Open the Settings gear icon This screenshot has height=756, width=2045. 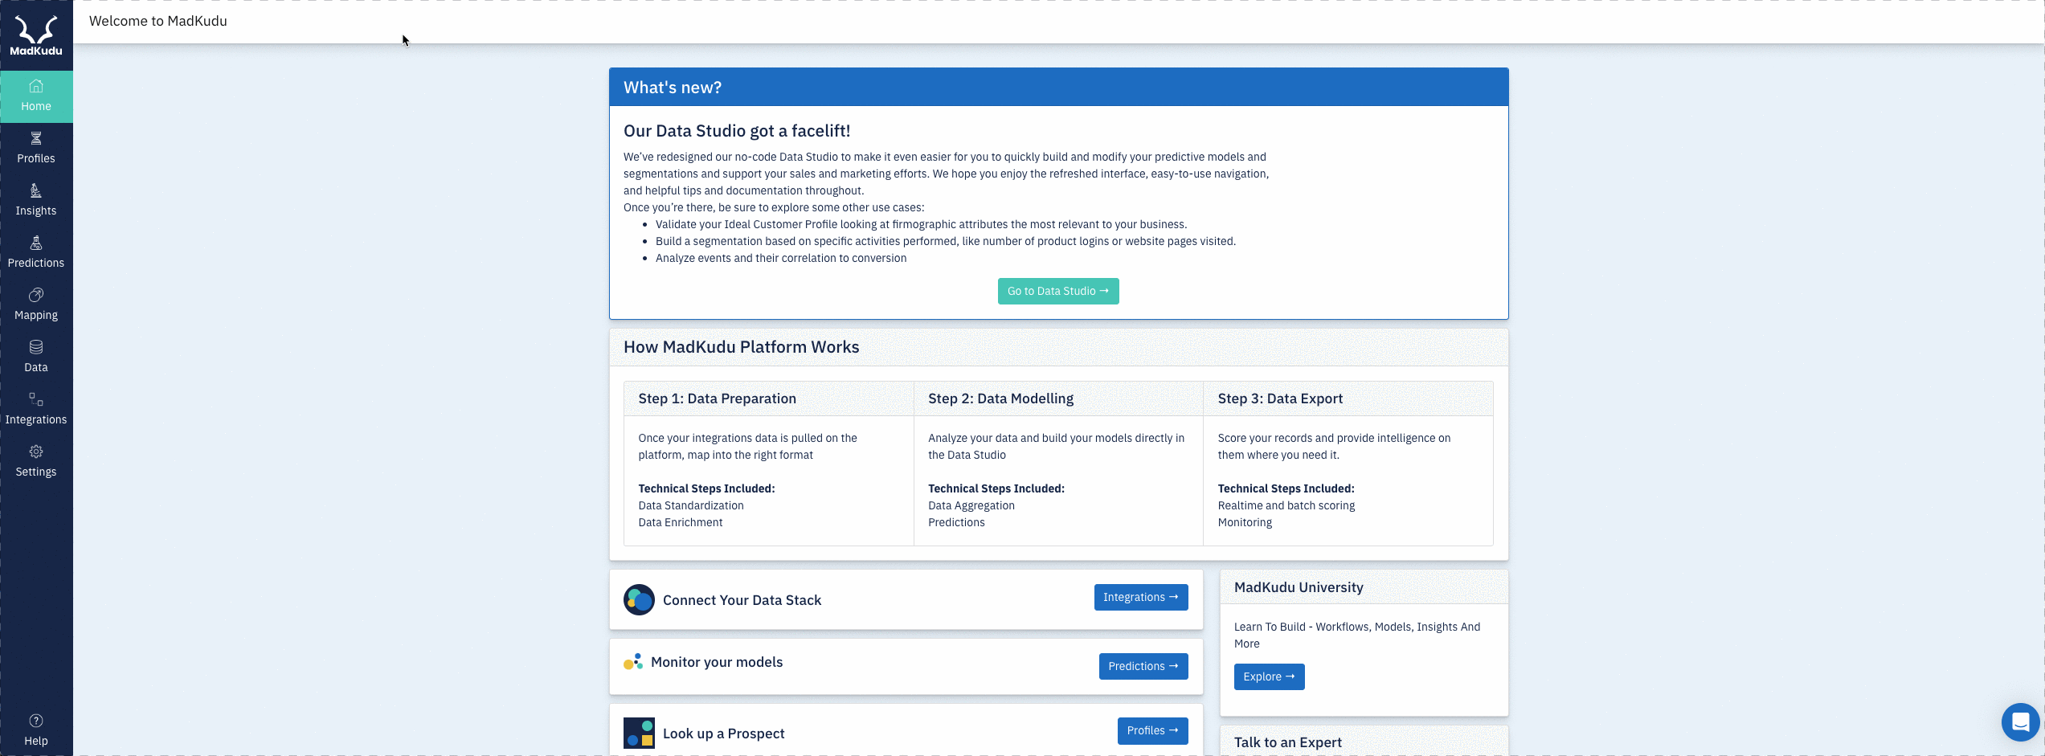point(36,452)
